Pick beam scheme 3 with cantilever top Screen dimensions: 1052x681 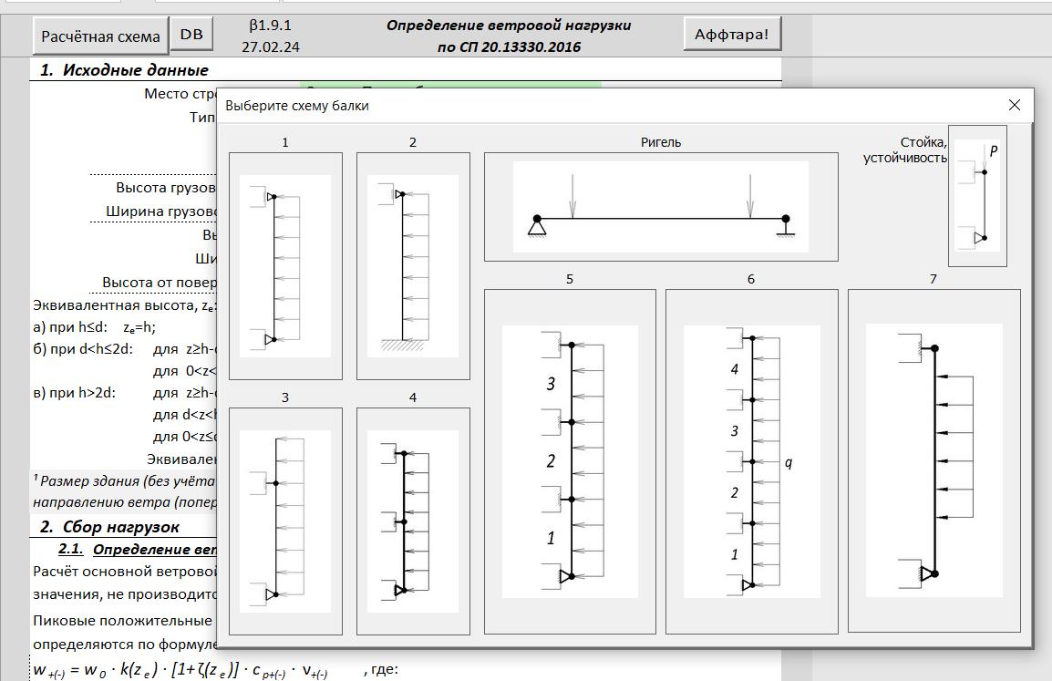(285, 521)
